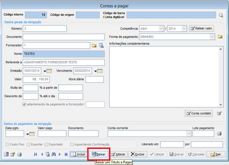Open folder icon next to Forma de pagamento
Viewport: 229px width, 165px height.
pyautogui.click(x=220, y=37)
